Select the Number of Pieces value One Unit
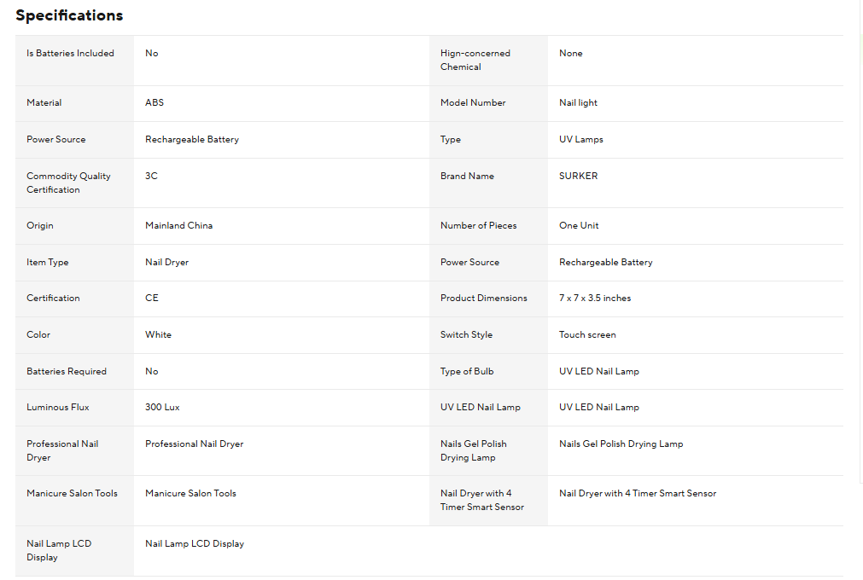This screenshot has width=863, height=580. tap(579, 225)
